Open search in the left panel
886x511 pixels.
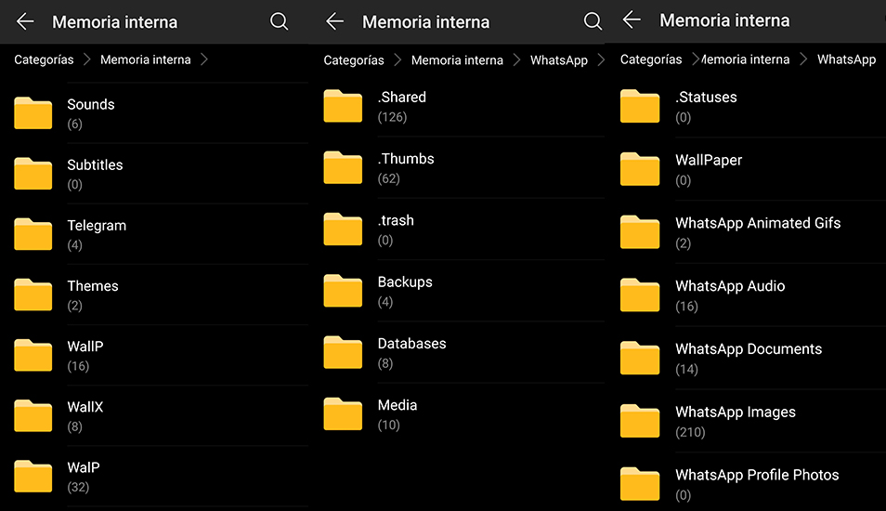point(280,21)
